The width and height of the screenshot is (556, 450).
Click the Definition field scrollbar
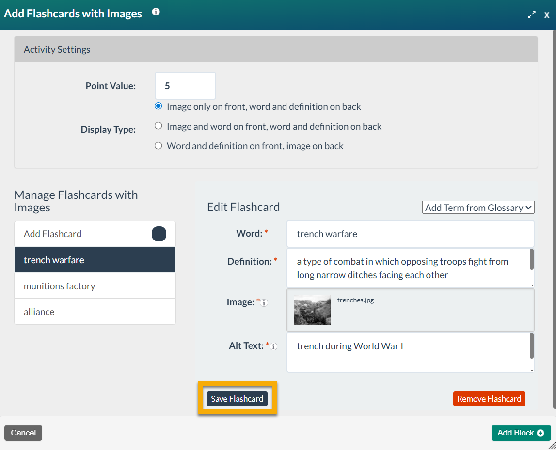click(532, 259)
